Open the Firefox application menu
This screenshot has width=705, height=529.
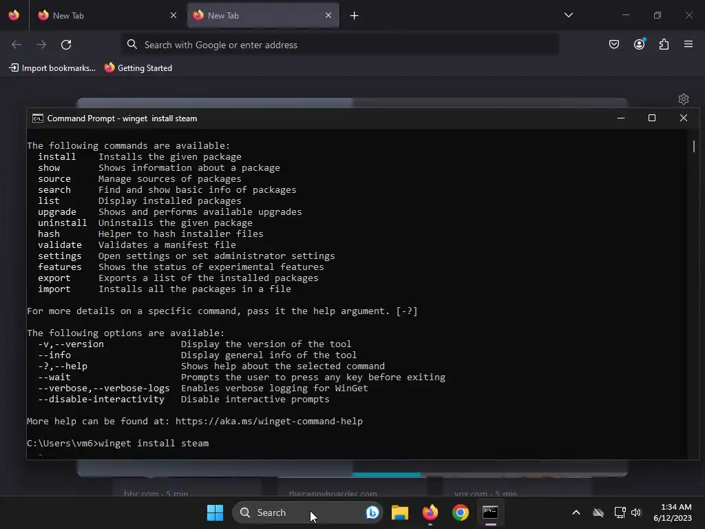[x=688, y=44]
